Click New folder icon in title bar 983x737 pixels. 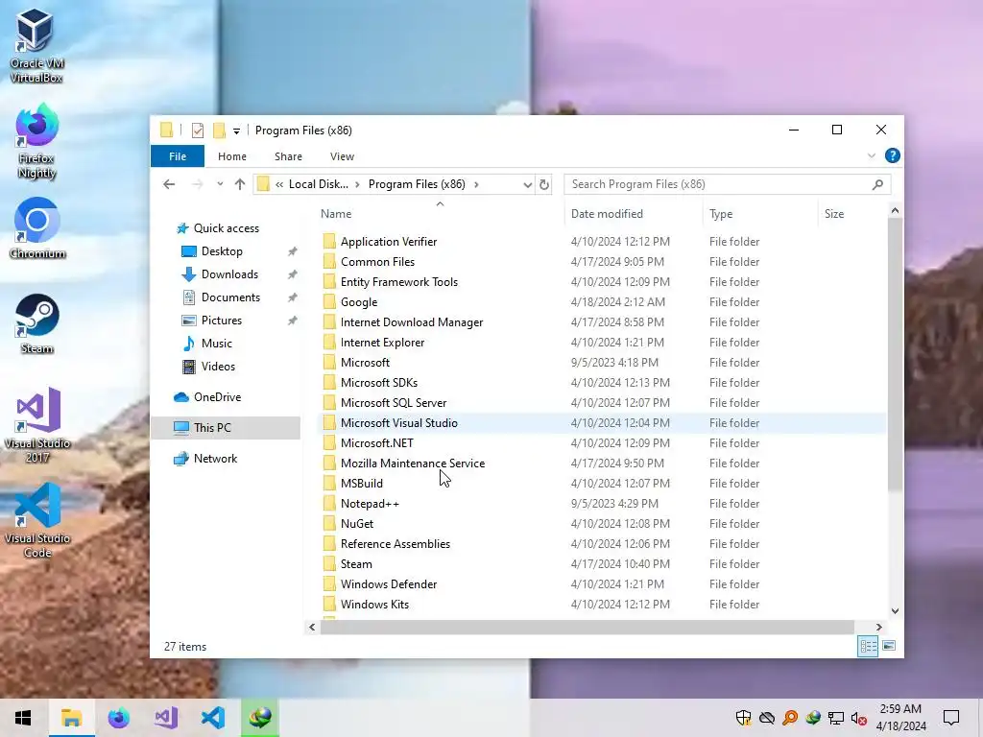(x=219, y=131)
